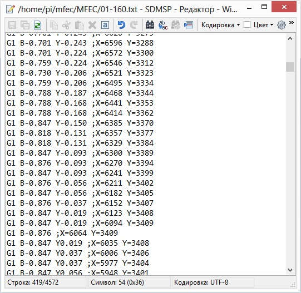Toggle the checkbox next to Цвет
Viewport: 301px width, 293px height.
coord(247,25)
